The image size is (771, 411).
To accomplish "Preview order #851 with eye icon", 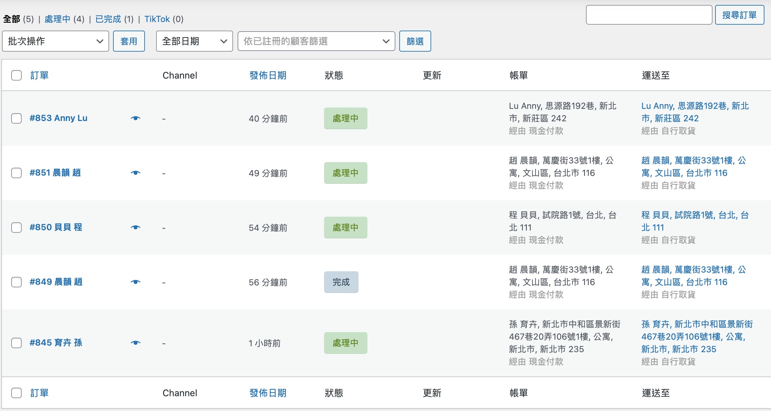I will tap(135, 173).
